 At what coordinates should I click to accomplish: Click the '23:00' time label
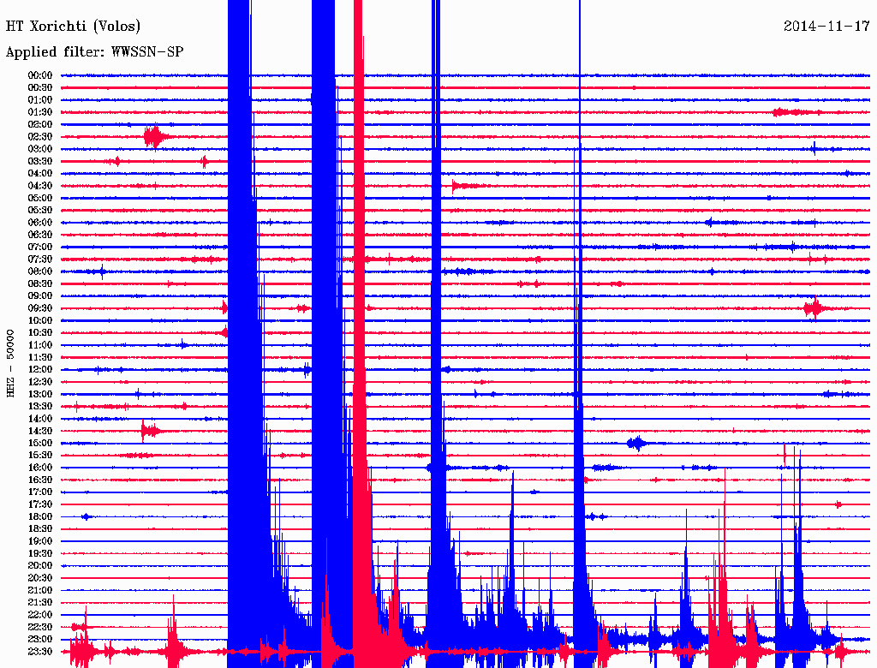40,640
